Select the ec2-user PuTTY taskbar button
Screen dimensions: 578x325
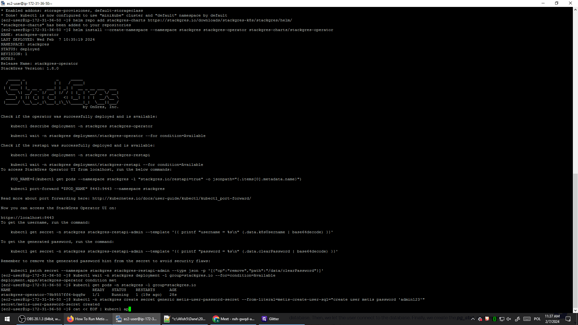(136, 319)
